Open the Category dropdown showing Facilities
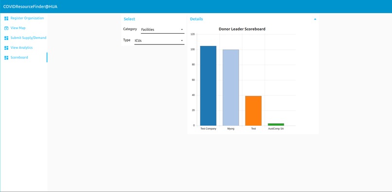The image size is (392, 192). click(x=162, y=30)
